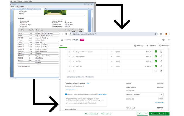
Task: Click Clear all lines
Action: [x=89, y=77]
